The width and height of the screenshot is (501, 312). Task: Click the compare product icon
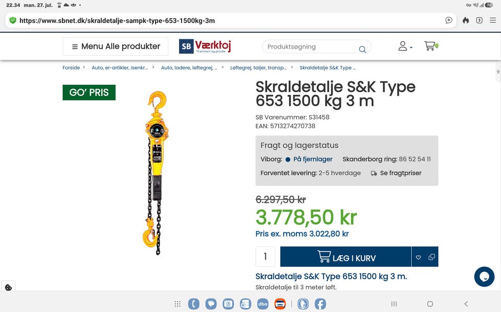coord(432,257)
